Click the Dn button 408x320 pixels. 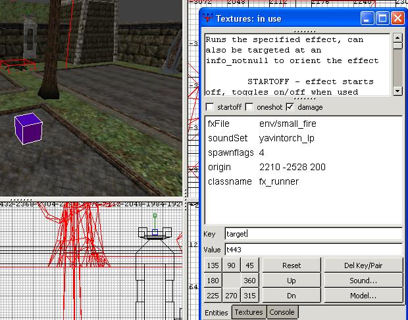point(292,296)
